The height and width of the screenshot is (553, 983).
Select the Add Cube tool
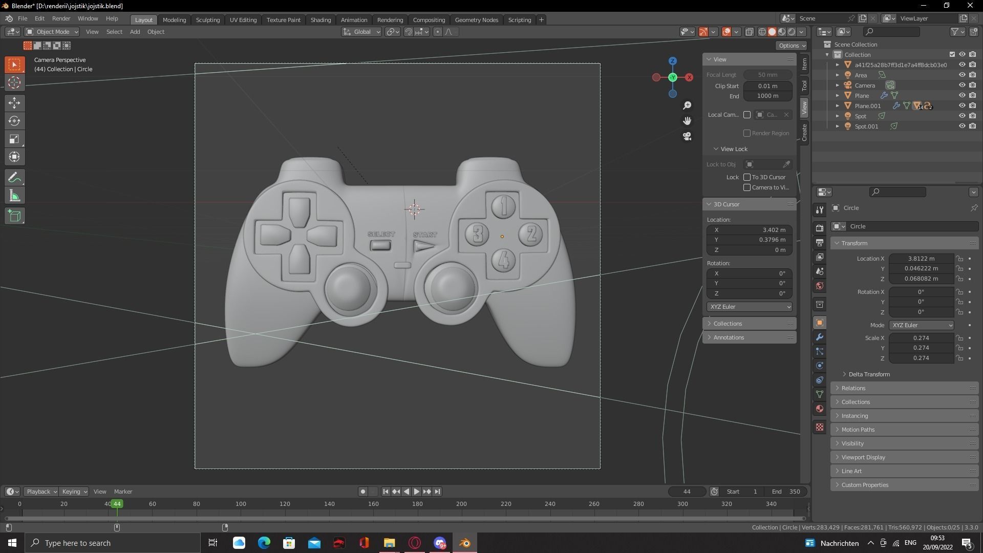tap(14, 216)
